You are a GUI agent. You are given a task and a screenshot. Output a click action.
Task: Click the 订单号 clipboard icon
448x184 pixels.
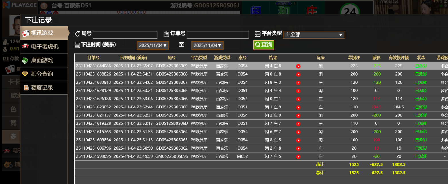pyautogui.click(x=166, y=34)
